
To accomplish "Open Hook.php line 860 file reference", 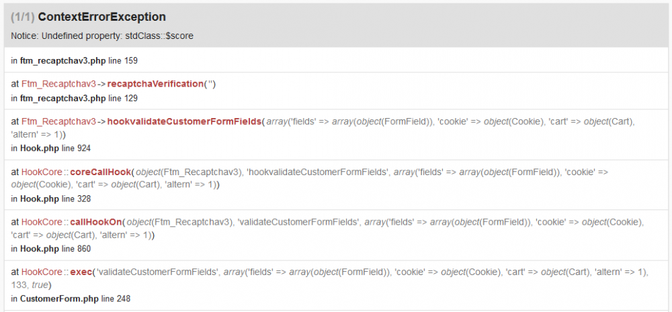I will point(46,248).
